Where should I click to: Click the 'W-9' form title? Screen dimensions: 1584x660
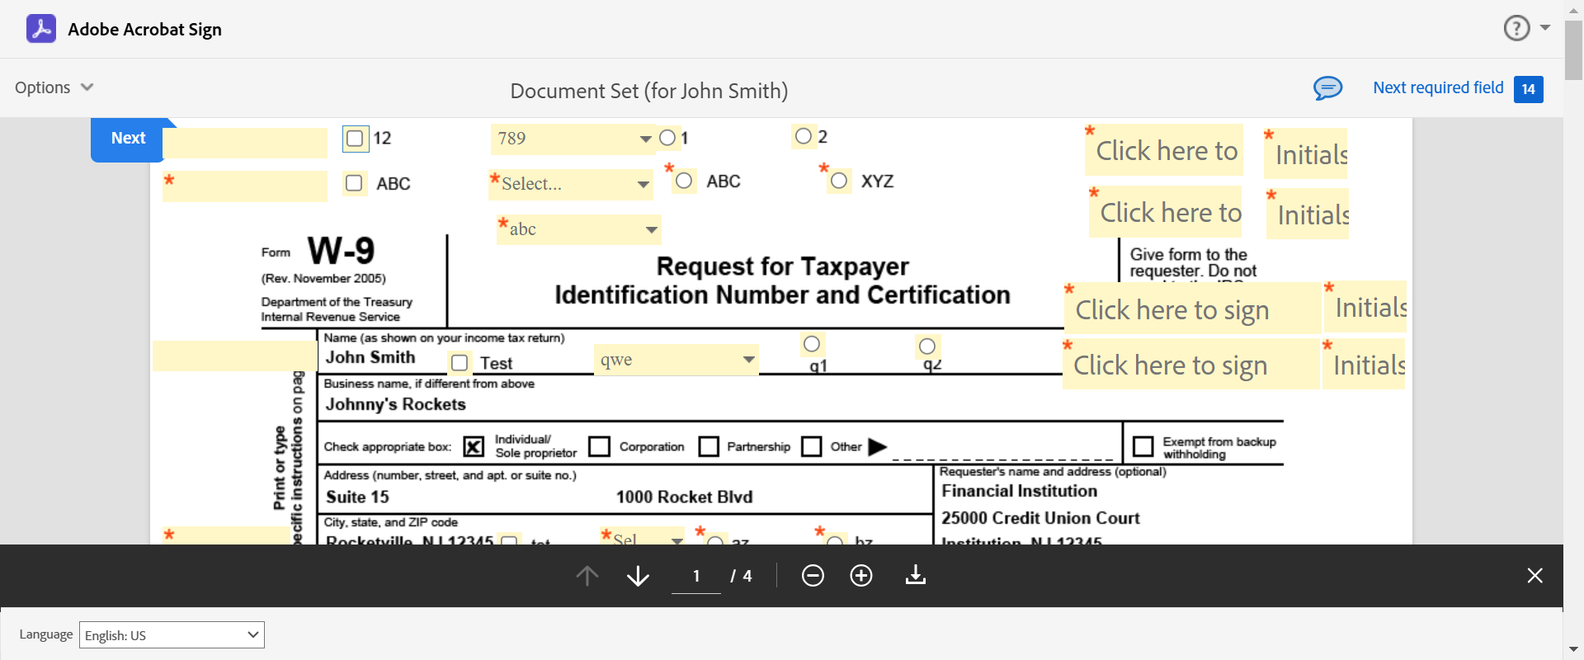[341, 250]
